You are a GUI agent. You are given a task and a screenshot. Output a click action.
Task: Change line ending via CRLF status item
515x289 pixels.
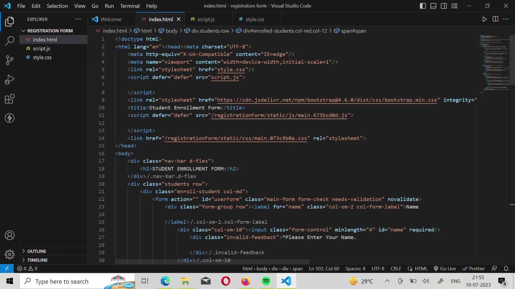(396, 269)
